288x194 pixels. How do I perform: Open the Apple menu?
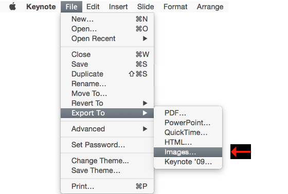point(12,7)
